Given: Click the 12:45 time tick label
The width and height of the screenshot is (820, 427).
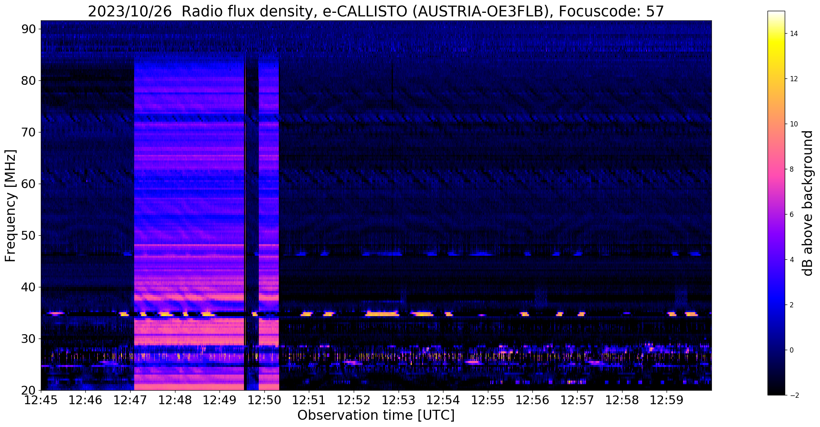Looking at the screenshot, I should 41,400.
